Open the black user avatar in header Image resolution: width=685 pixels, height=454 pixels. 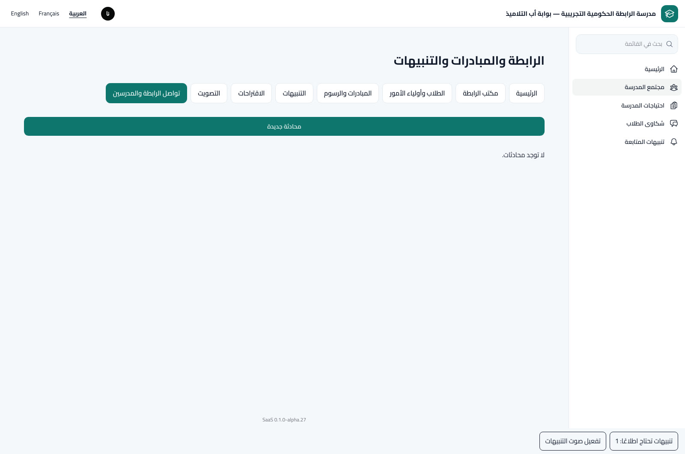(x=108, y=14)
